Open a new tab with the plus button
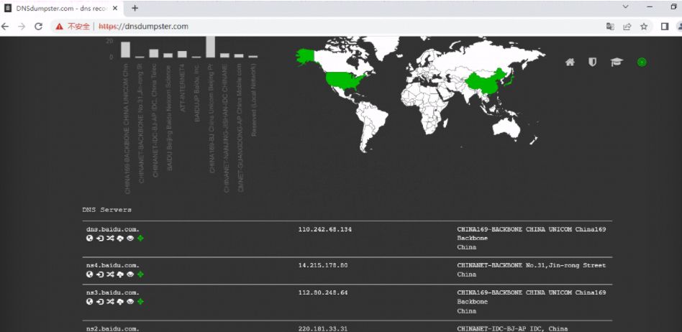This screenshot has height=332, width=682. pos(135,8)
